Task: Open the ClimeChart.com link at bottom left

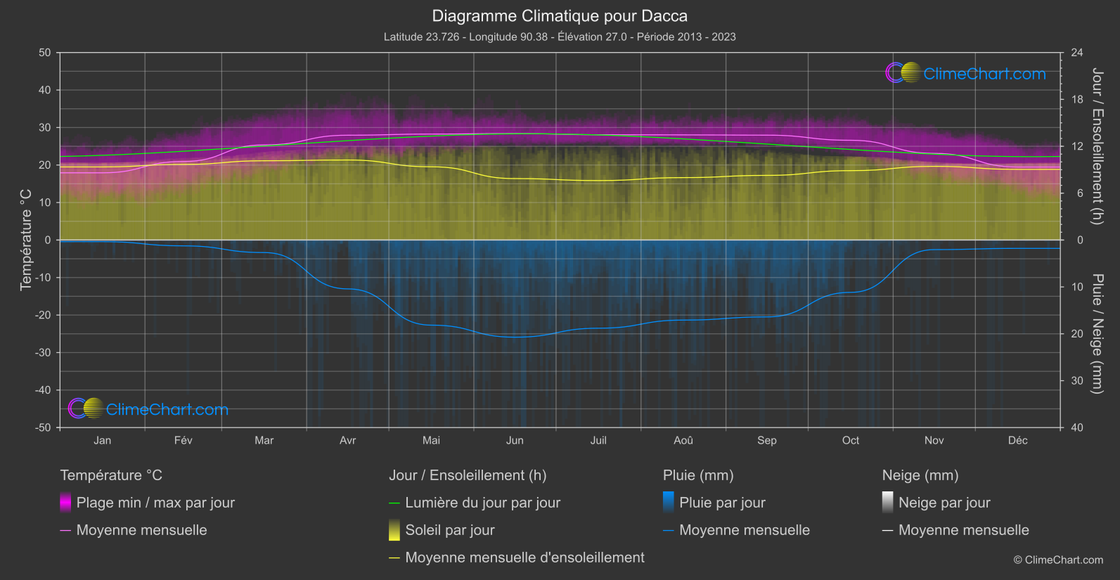Action: click(167, 409)
